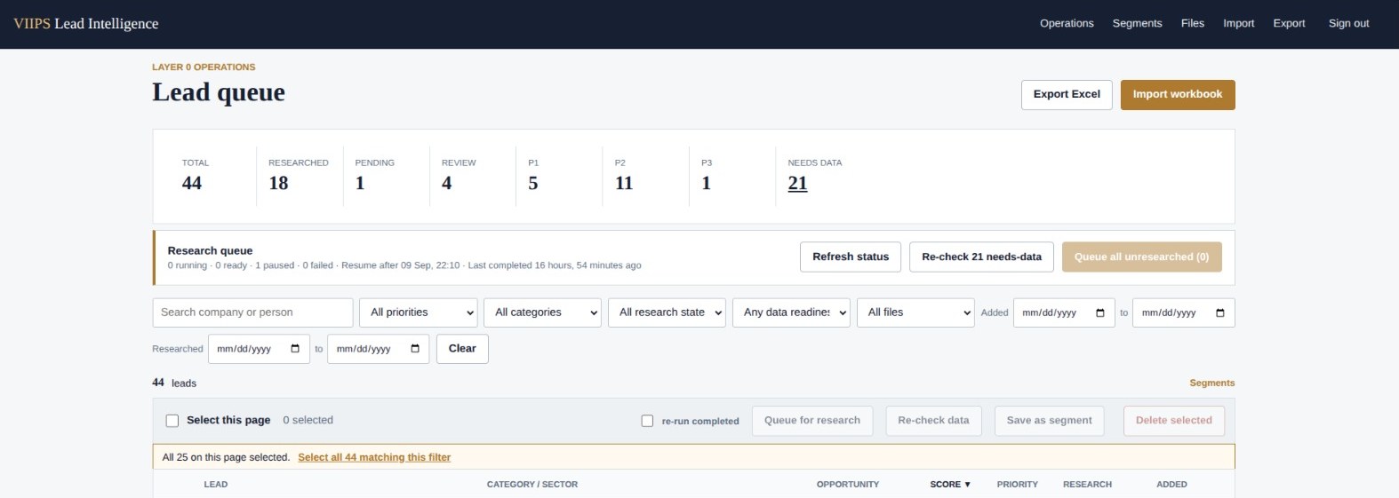Image resolution: width=1399 pixels, height=498 pixels.
Task: Open the All categories dropdown
Action: coord(542,312)
